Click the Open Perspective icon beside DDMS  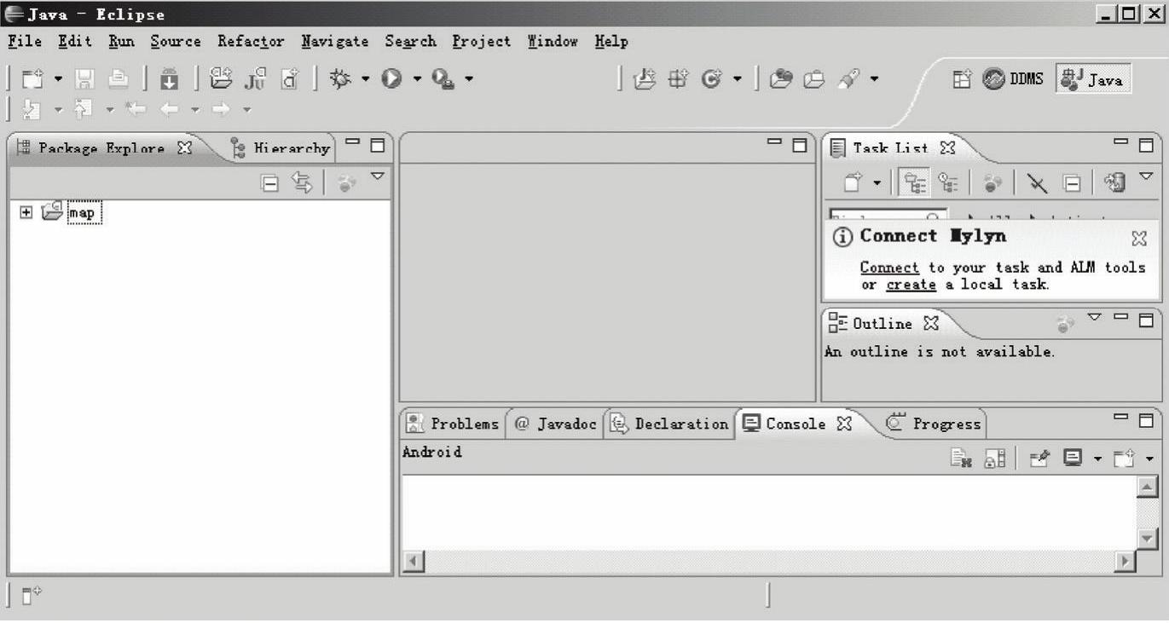click(963, 79)
